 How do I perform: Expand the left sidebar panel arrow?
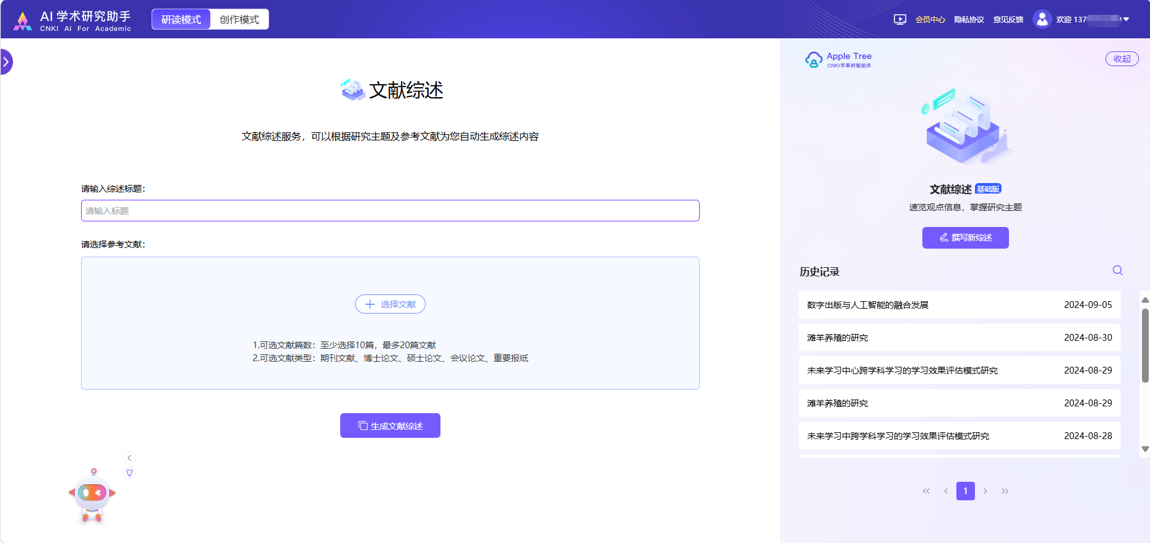[x=6, y=62]
